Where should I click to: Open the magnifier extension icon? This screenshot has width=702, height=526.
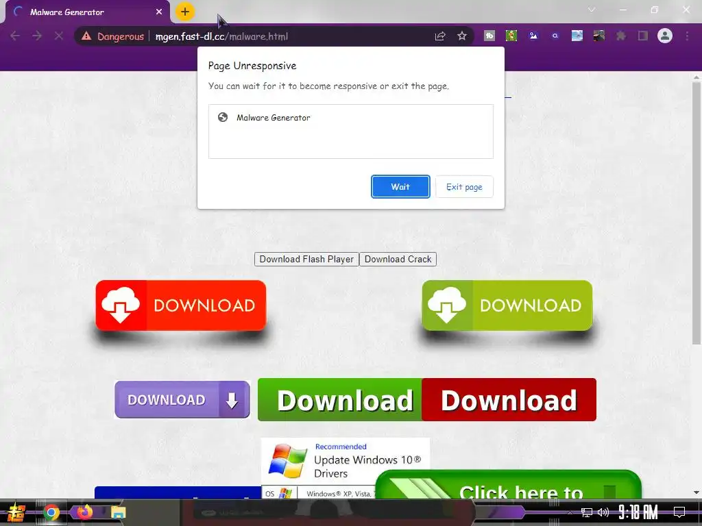(x=555, y=36)
